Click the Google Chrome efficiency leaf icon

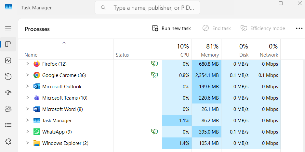tap(154, 75)
